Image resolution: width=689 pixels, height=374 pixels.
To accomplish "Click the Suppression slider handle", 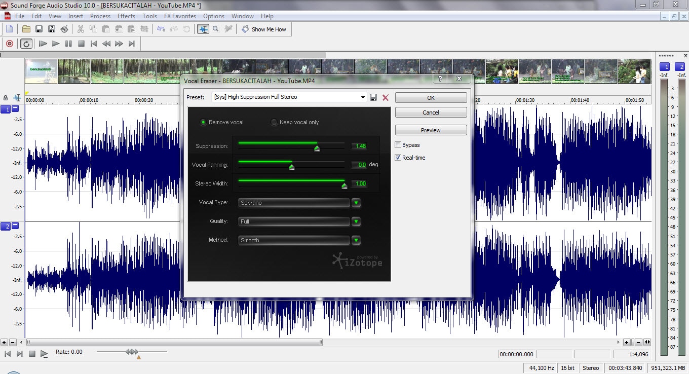I will point(317,148).
